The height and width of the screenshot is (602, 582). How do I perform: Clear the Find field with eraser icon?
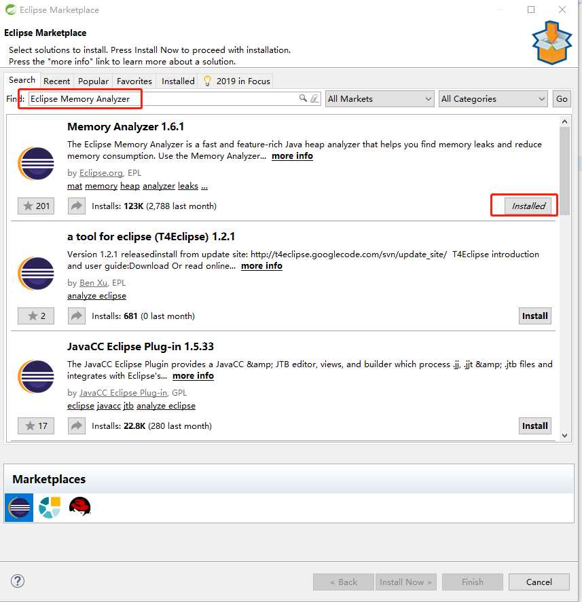pyautogui.click(x=314, y=98)
